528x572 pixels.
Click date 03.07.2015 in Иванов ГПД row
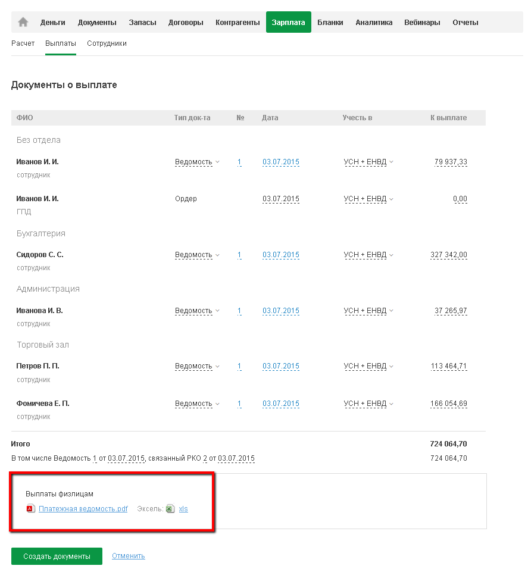[x=280, y=199]
